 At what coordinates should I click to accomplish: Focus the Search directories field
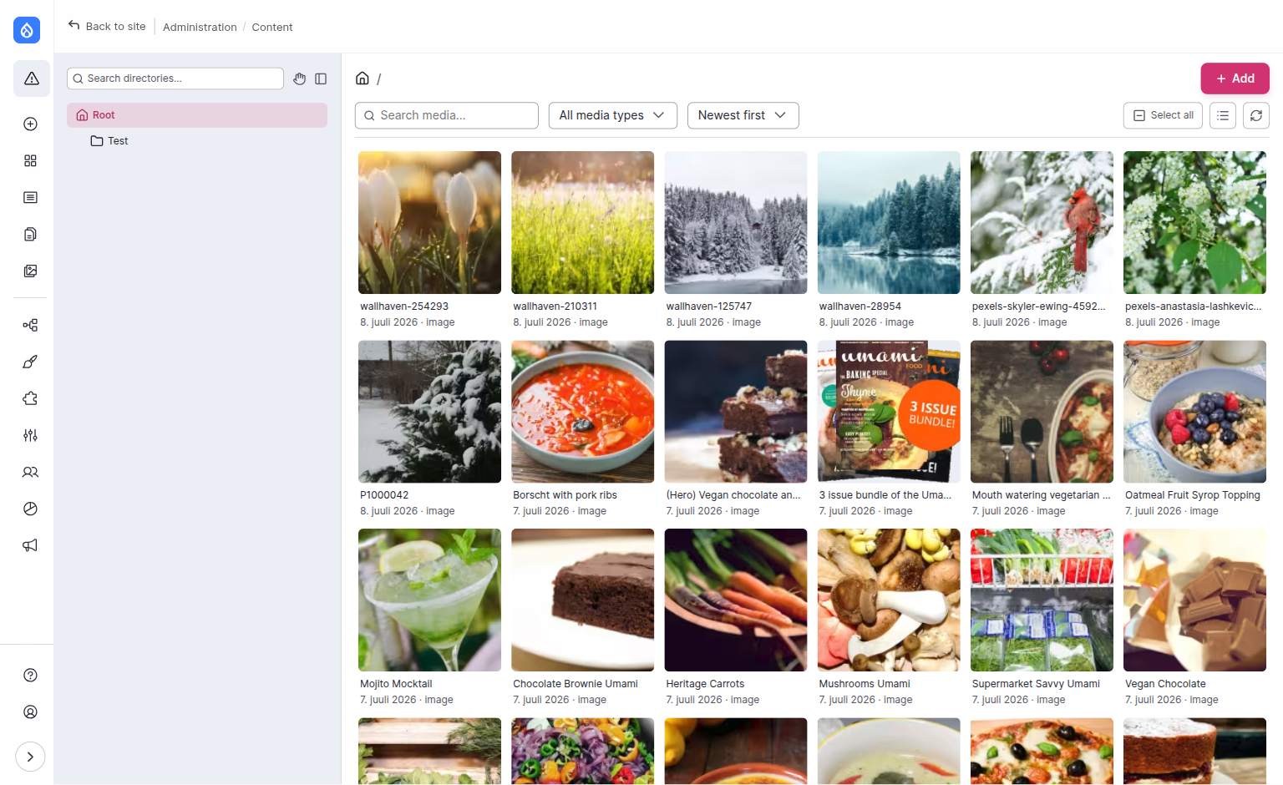[175, 78]
